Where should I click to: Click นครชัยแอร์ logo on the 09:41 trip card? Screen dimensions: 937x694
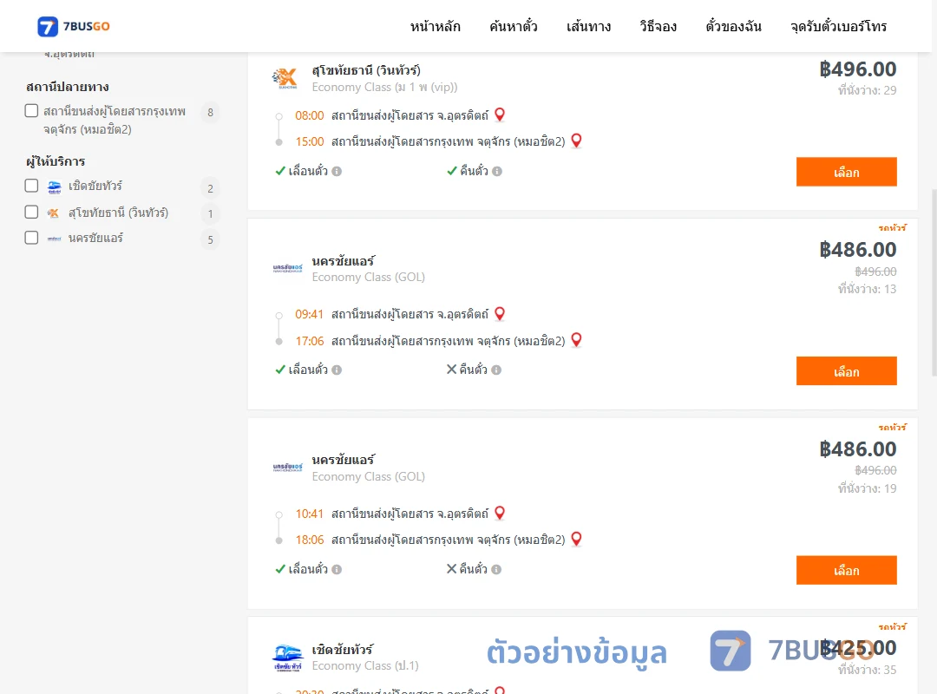[x=287, y=268]
